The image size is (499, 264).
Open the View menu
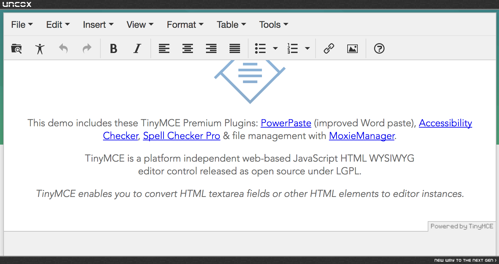pyautogui.click(x=140, y=25)
